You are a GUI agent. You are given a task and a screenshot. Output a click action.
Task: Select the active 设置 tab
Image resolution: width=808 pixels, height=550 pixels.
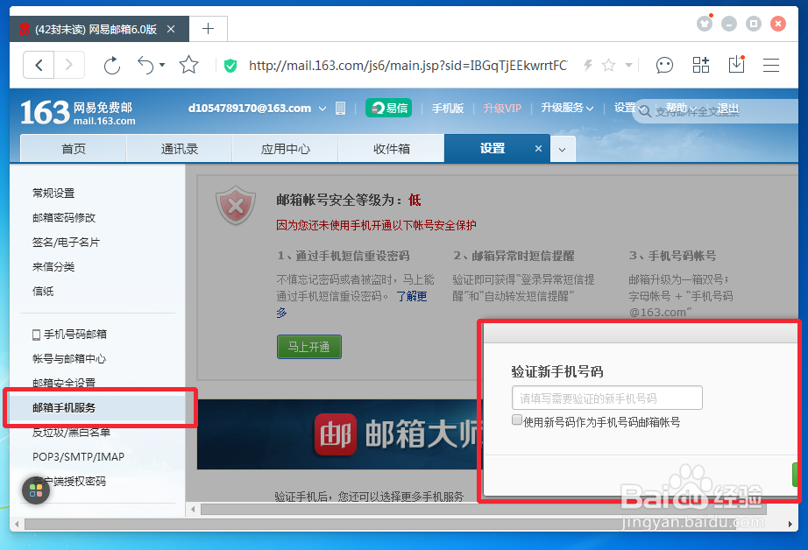493,148
